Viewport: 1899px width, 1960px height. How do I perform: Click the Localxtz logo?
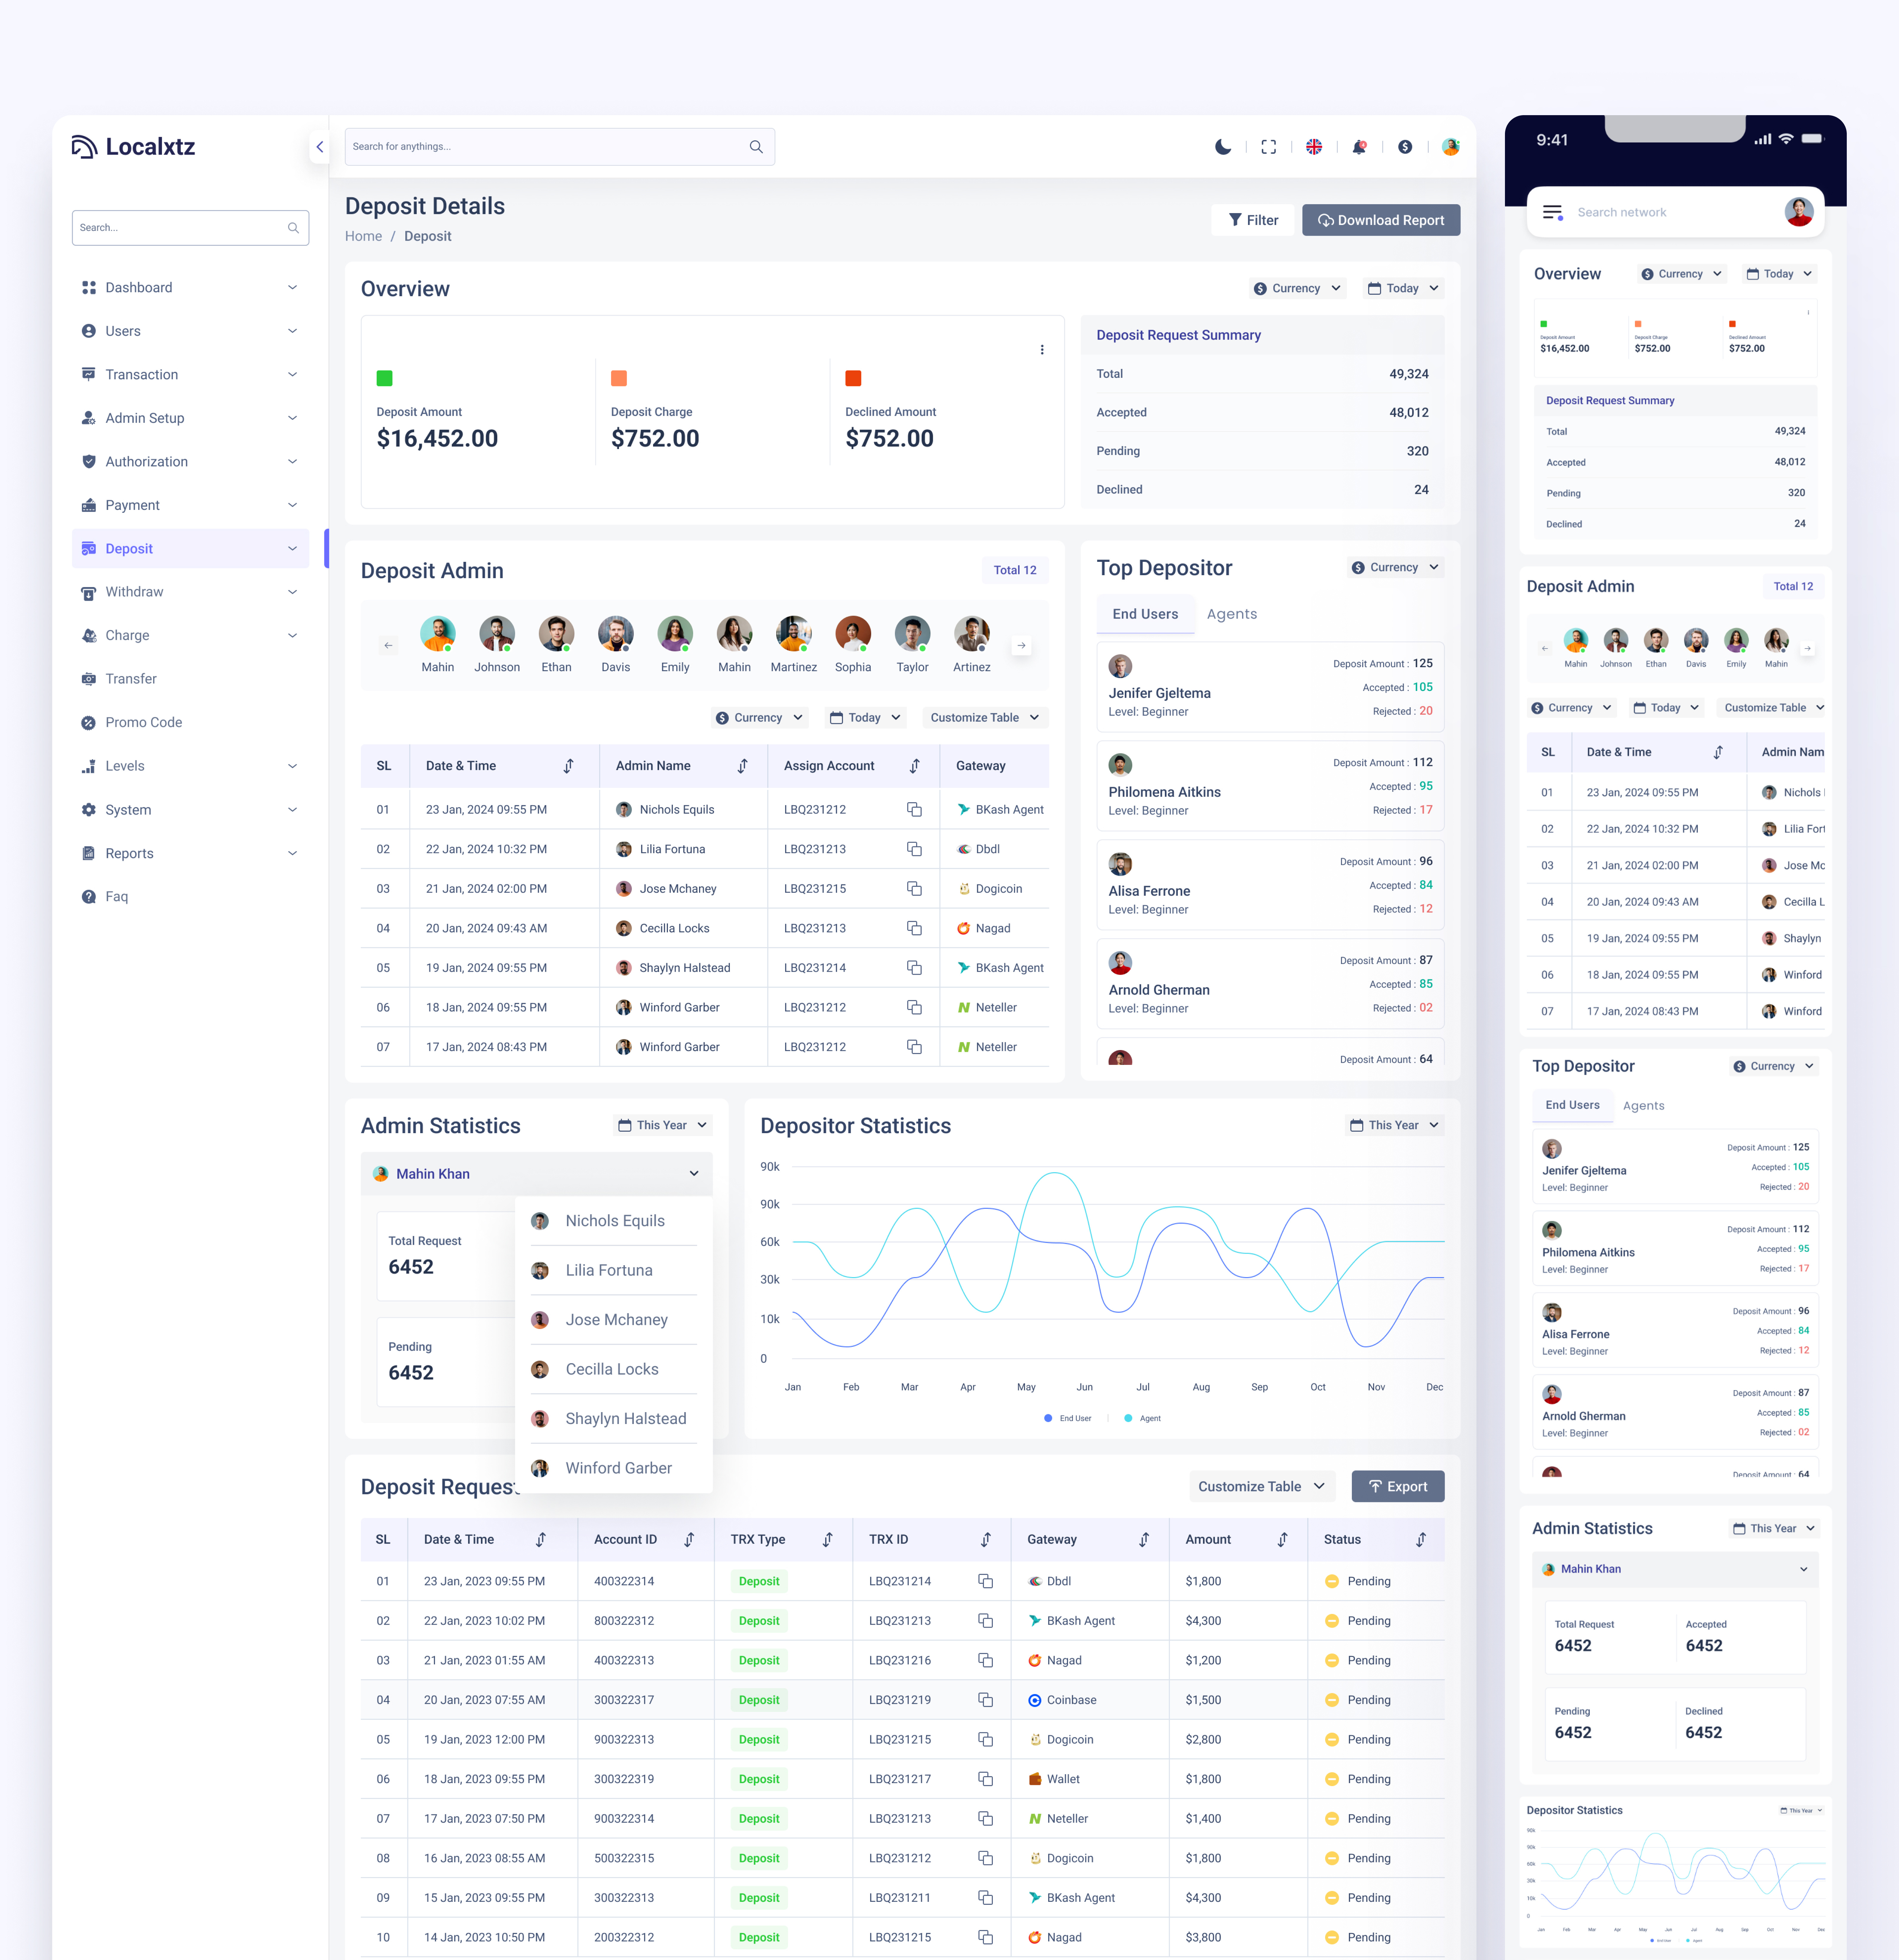tap(133, 147)
